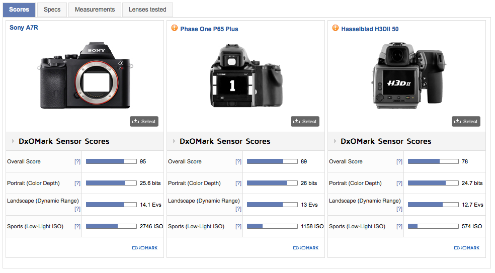
Task: Open the Phase One P65 Plus link
Action: (209, 29)
